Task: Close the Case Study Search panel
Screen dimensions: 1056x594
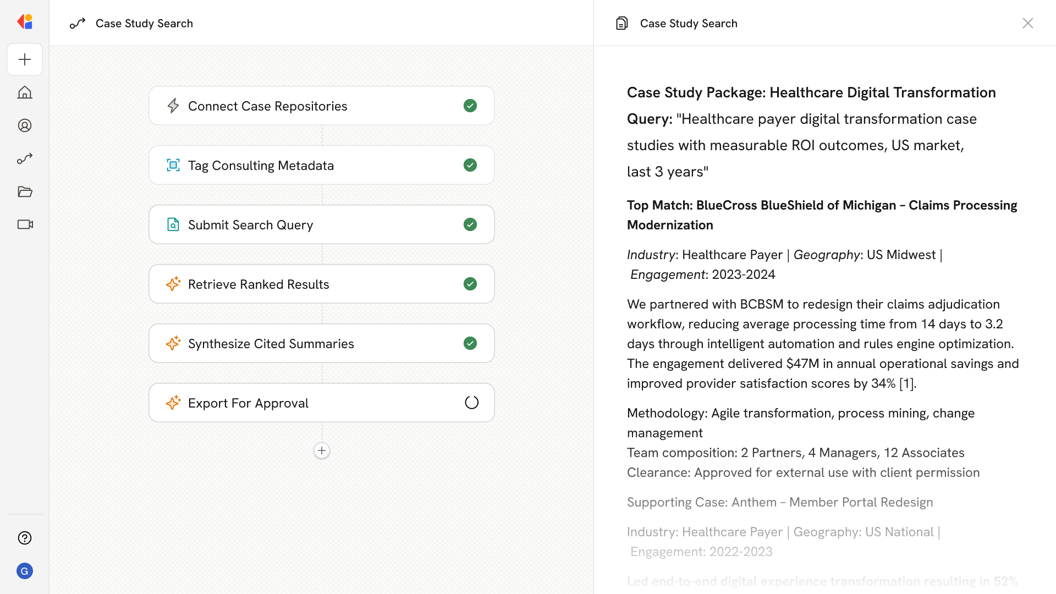Action: 1027,23
